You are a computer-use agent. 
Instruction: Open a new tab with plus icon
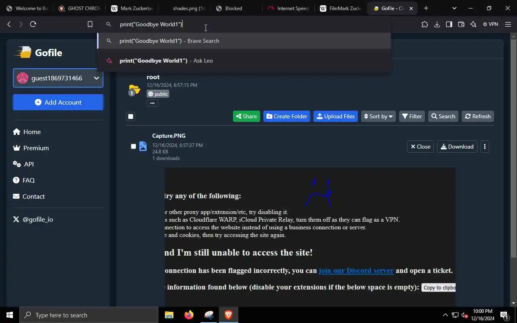(426, 8)
